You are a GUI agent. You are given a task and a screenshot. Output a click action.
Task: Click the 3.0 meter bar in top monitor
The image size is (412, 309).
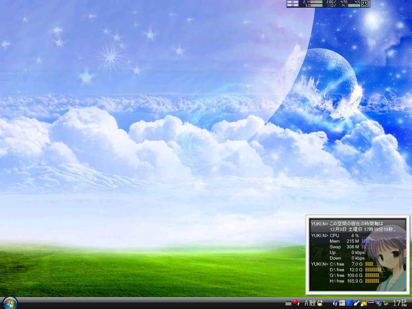tap(316, 5)
